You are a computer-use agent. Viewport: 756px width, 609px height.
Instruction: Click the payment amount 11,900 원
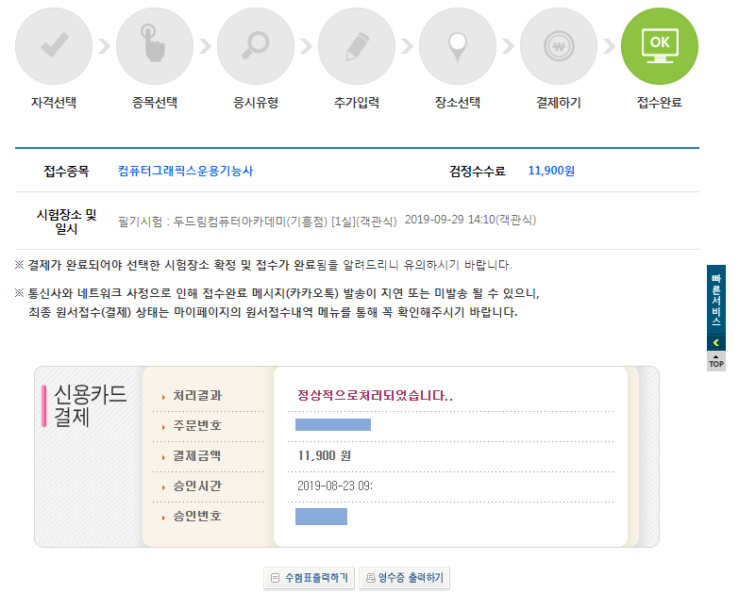325,455
